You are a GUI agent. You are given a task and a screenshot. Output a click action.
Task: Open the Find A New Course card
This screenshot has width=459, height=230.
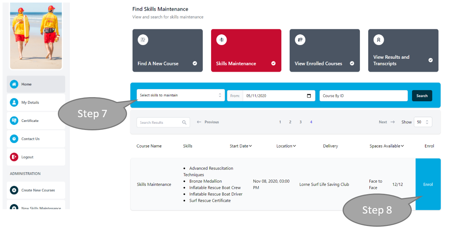167,50
